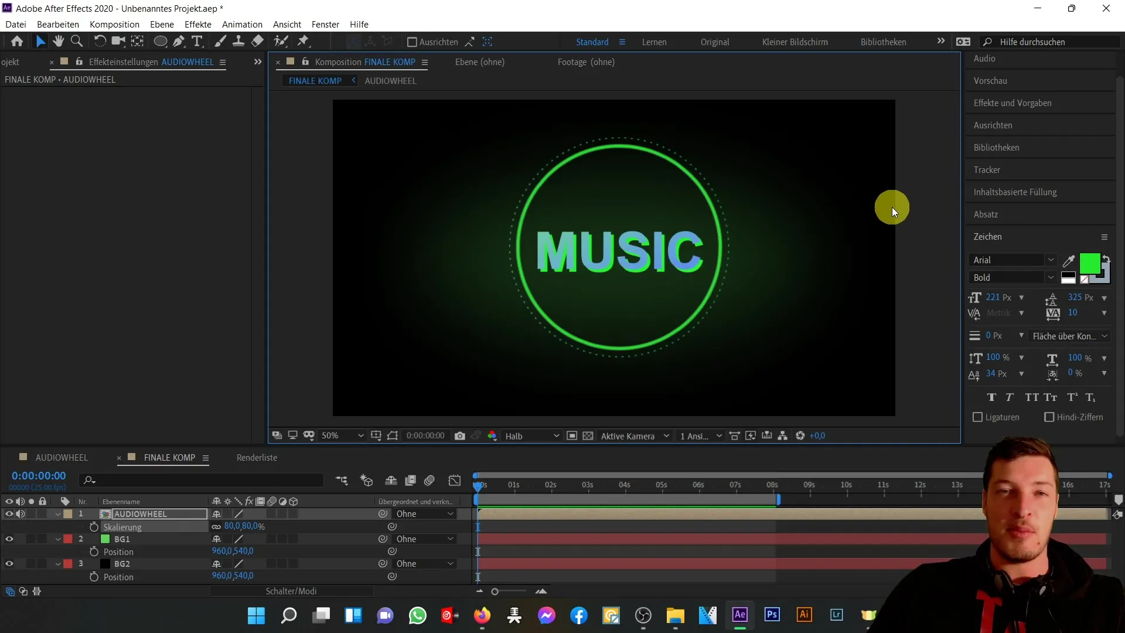Toggle scale constrain link on Skalierung
The image size is (1125, 633).
click(216, 527)
